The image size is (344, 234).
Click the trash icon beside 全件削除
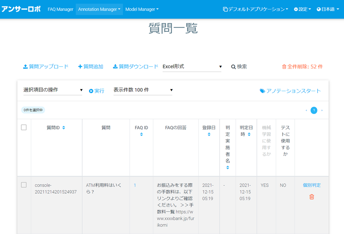pos(284,67)
